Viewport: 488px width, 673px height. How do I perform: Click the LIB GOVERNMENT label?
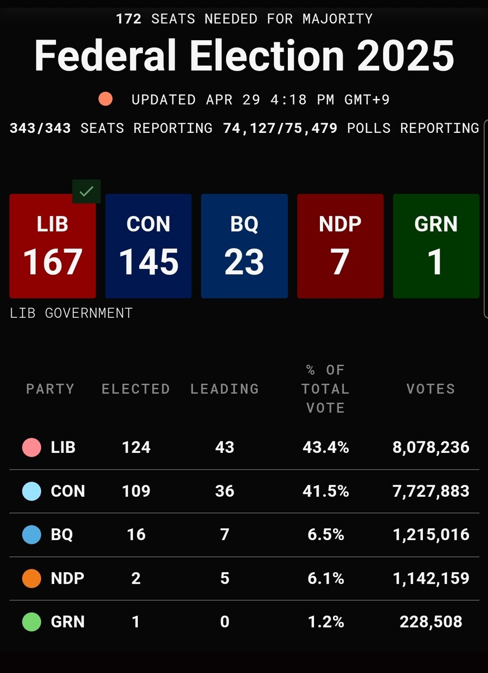71,313
